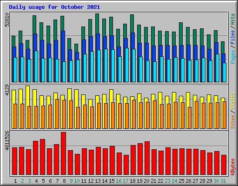Choose day label 28

pos(202,181)
